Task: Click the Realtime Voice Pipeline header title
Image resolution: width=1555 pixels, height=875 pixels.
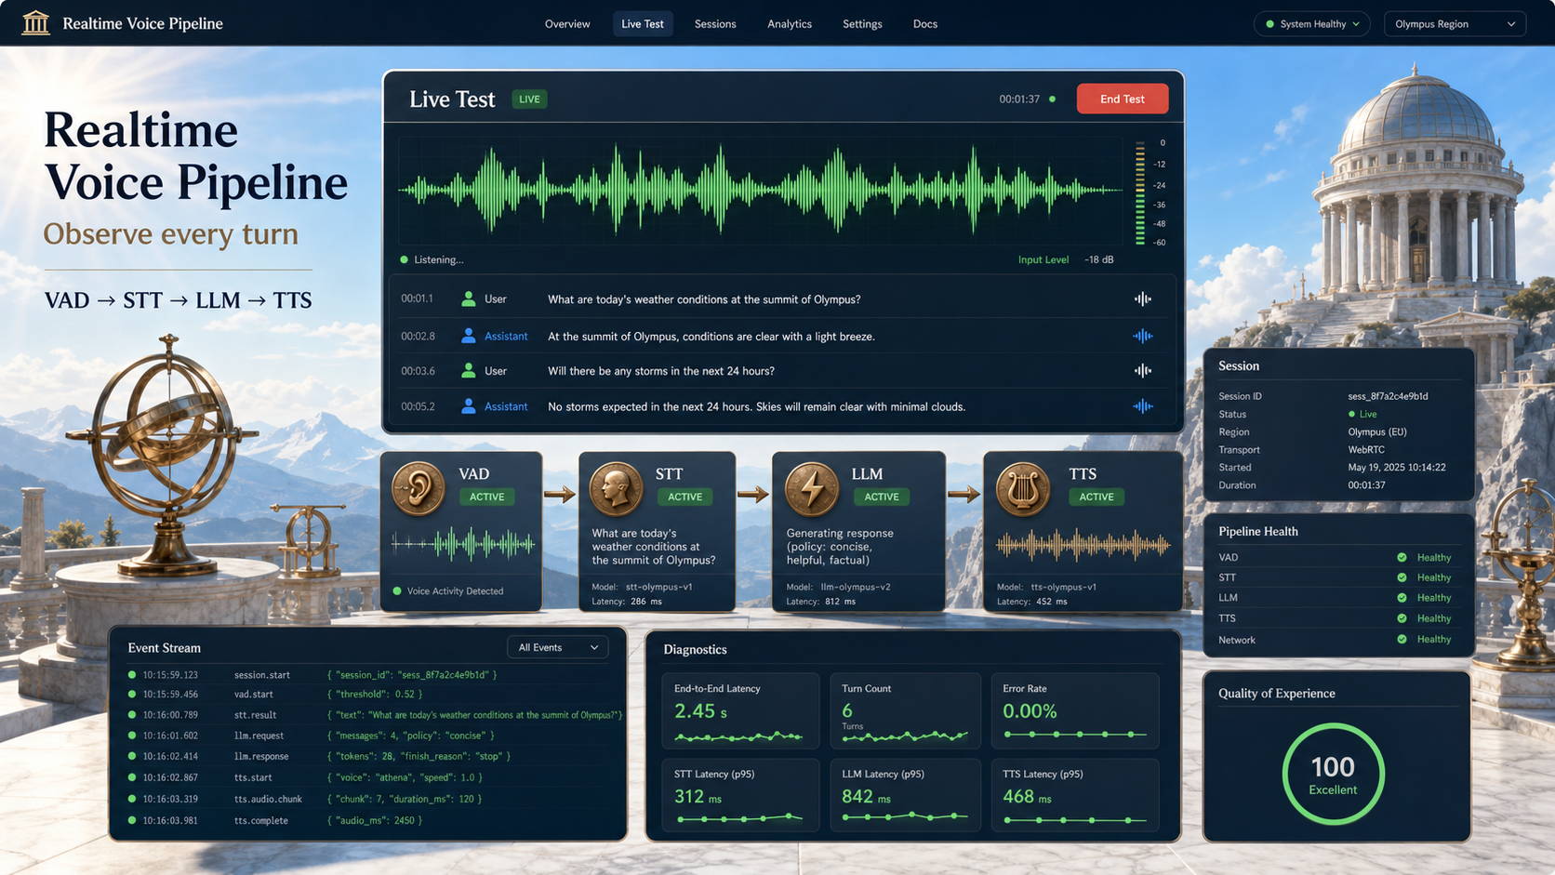Action: pos(142,23)
